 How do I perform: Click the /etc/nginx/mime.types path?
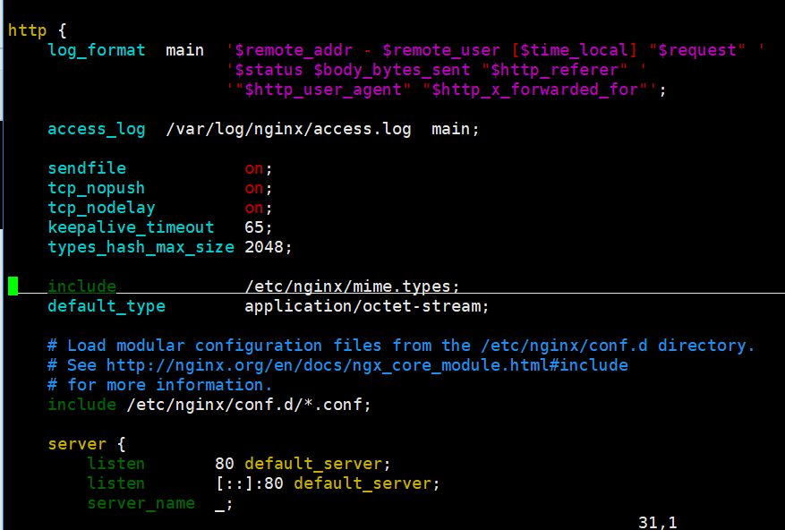(x=351, y=286)
